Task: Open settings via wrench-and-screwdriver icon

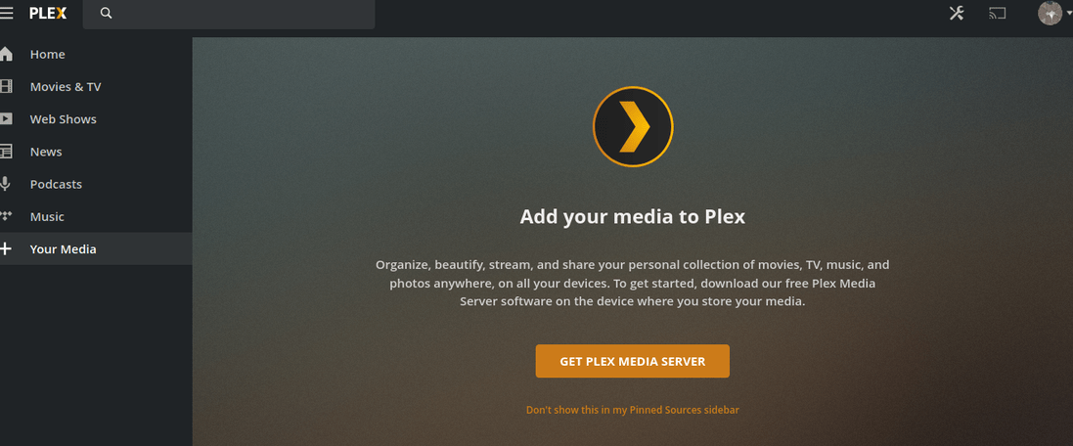Action: point(956,13)
